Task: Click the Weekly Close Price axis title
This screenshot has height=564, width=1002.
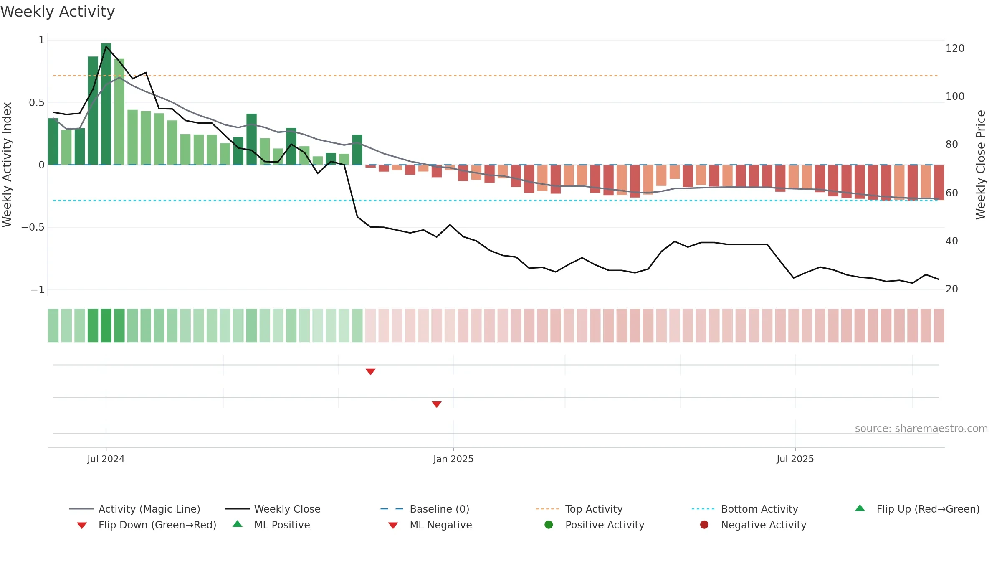Action: point(981,165)
